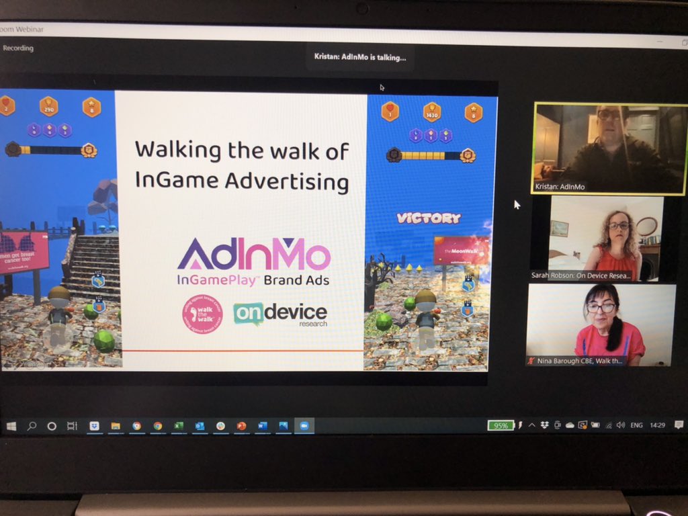
Task: Launch PowerPoint from the taskbar
Action: click(x=242, y=425)
